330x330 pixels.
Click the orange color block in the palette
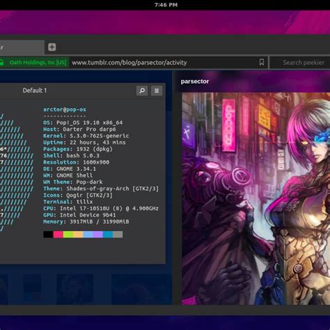point(78,235)
